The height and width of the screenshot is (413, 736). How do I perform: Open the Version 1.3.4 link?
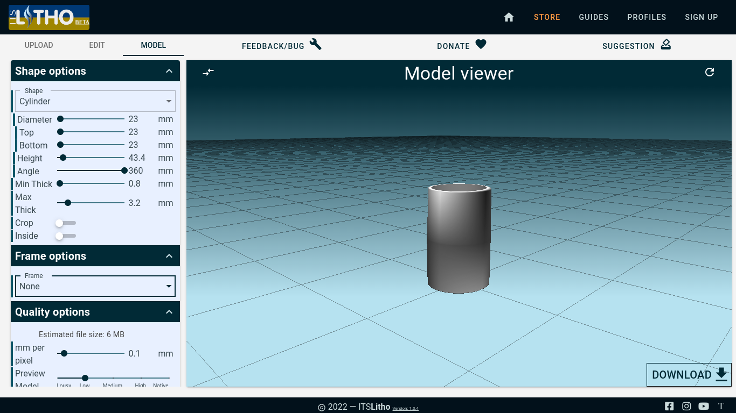pos(406,408)
